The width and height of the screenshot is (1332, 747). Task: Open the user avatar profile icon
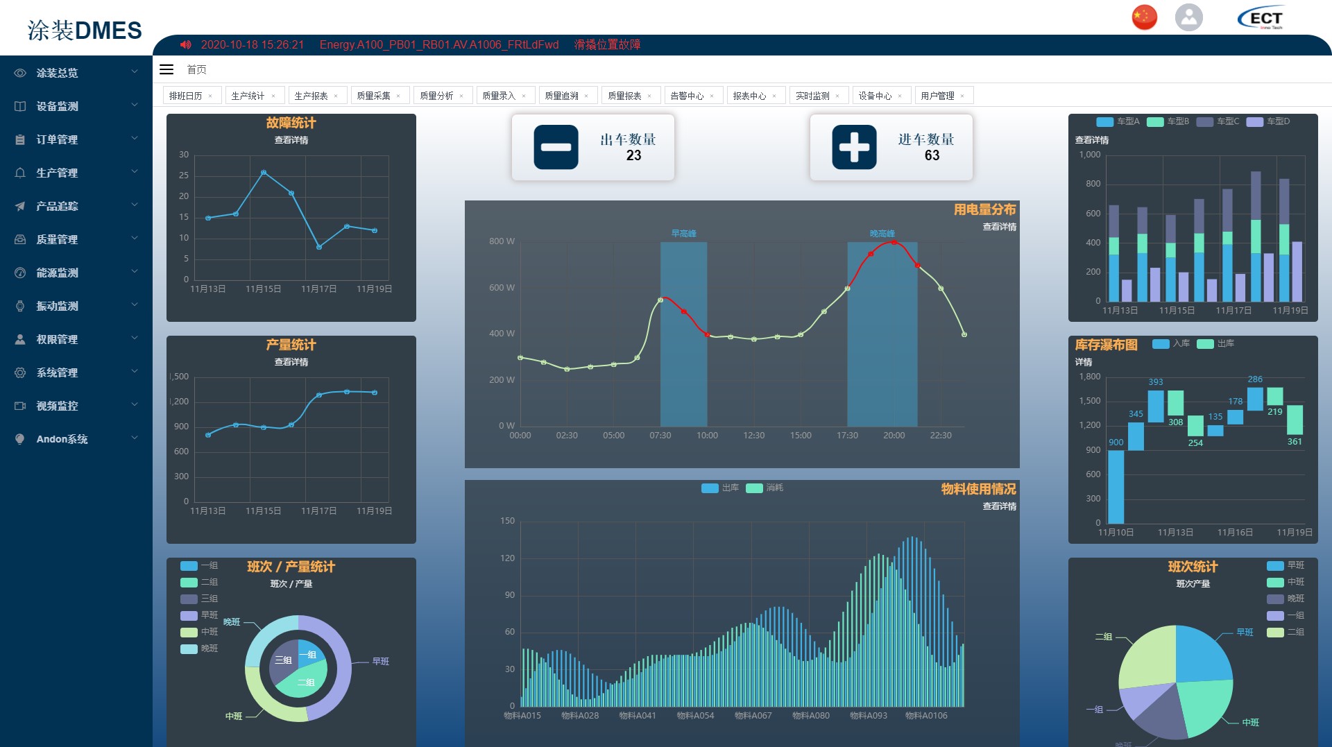pyautogui.click(x=1188, y=17)
